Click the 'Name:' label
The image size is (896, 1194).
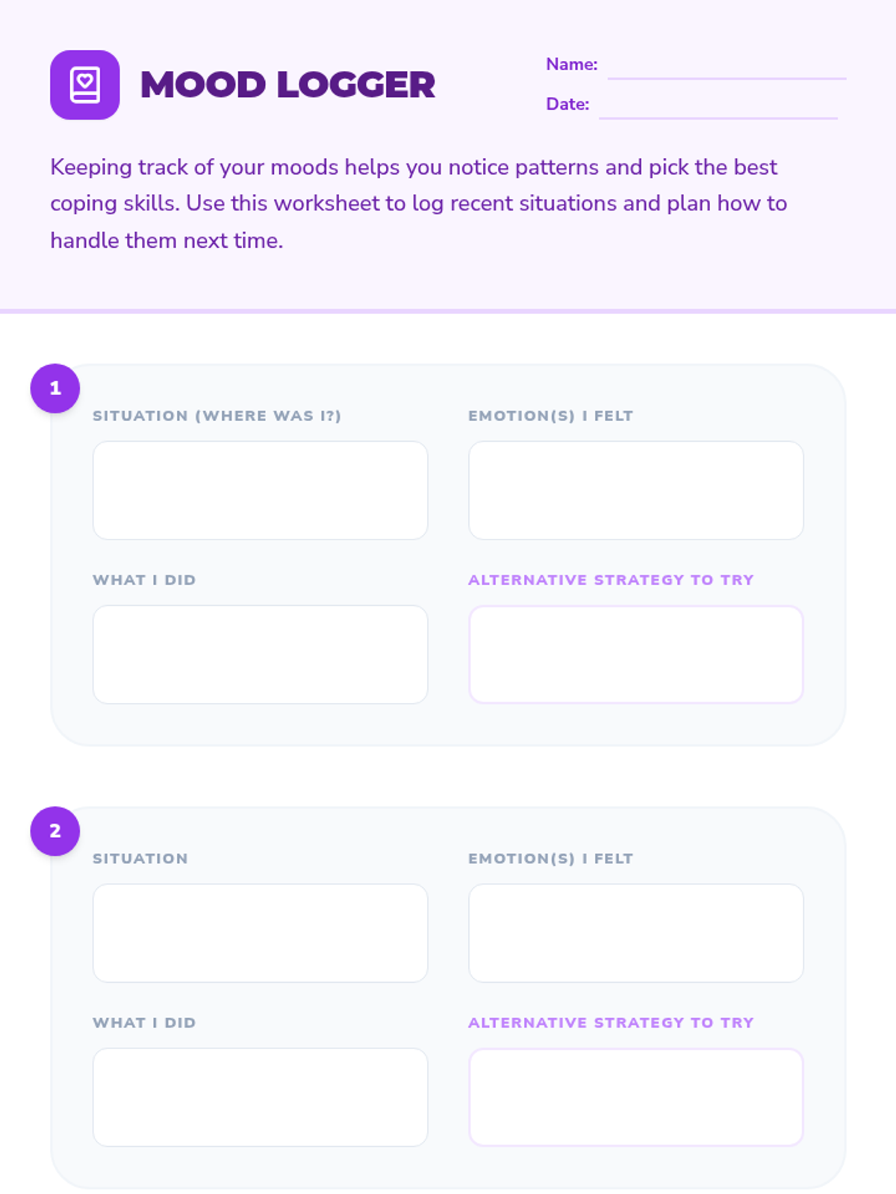[571, 65]
